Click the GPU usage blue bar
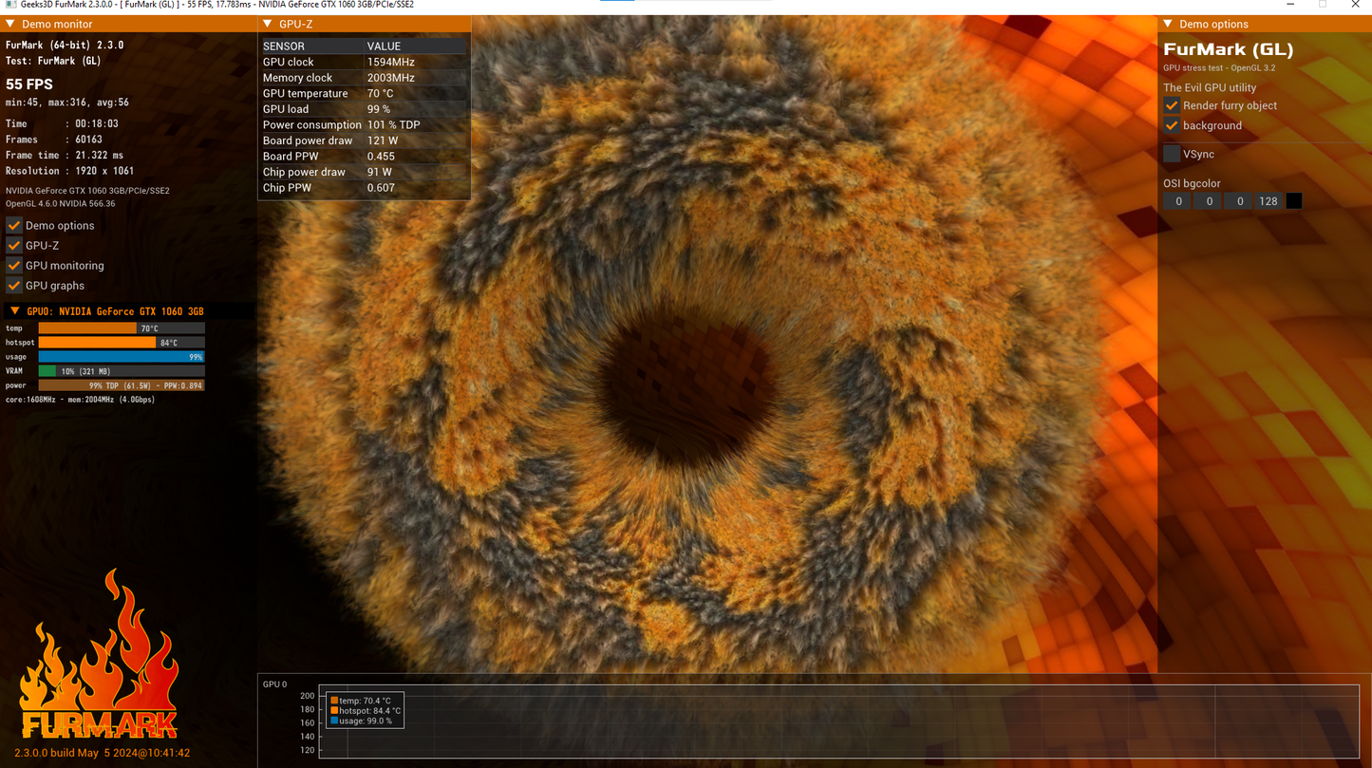This screenshot has width=1372, height=768. pos(121,357)
